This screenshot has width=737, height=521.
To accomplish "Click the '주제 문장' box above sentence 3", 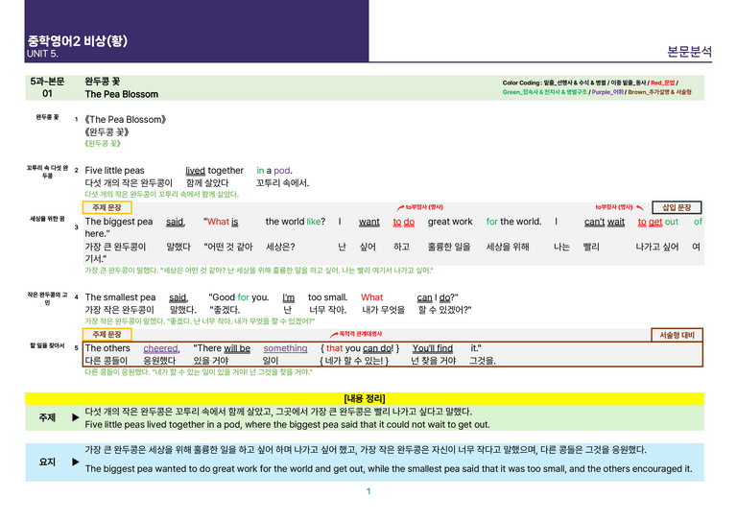I will pyautogui.click(x=107, y=207).
